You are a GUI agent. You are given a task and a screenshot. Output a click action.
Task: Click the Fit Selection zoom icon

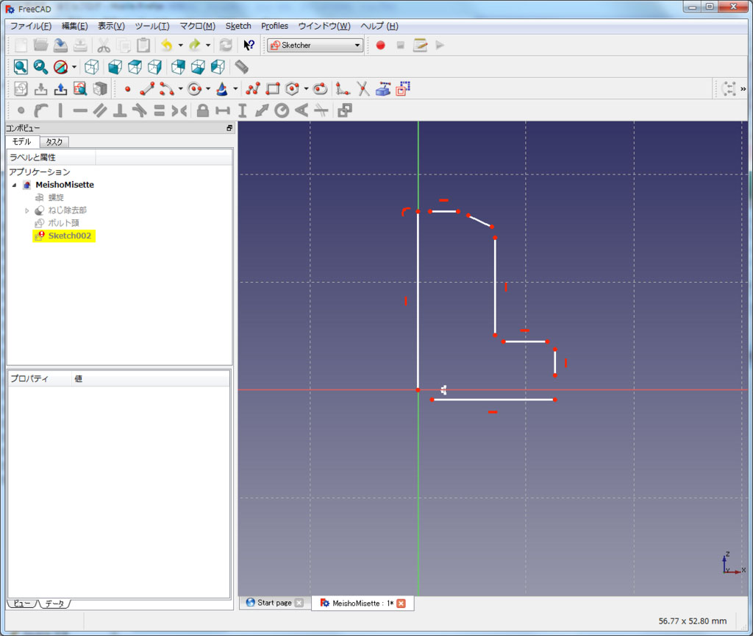40,67
